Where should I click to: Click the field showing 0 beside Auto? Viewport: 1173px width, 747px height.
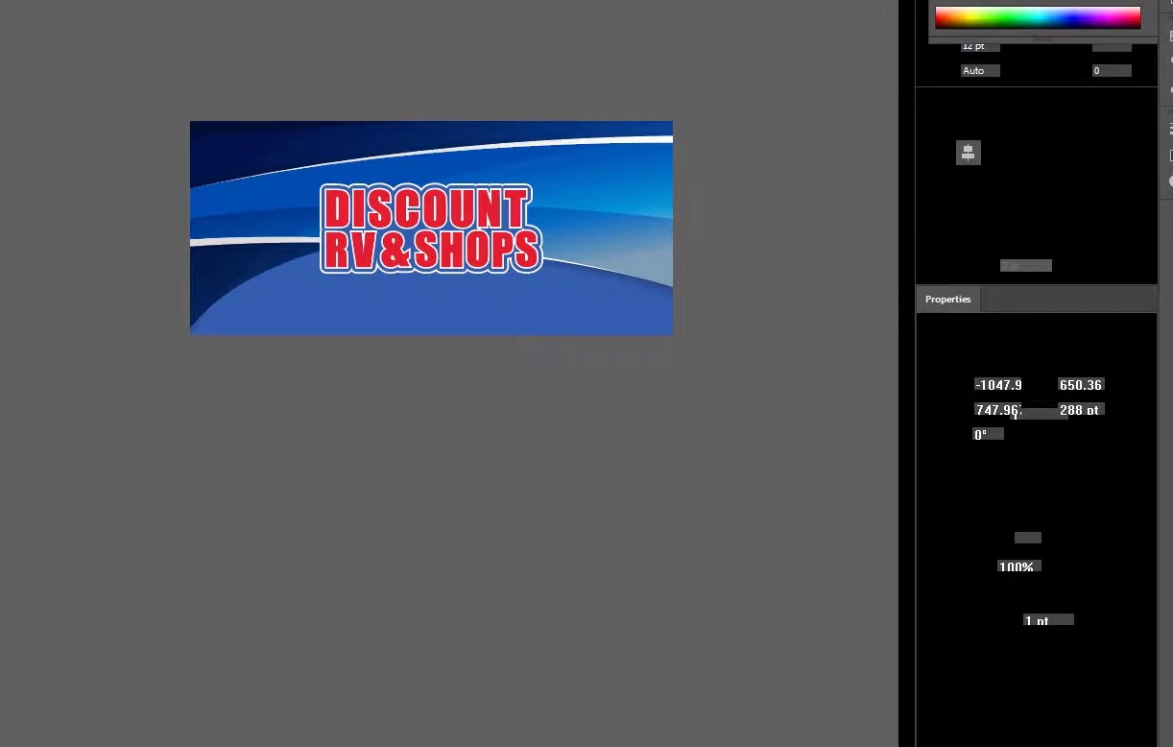[x=1112, y=71]
